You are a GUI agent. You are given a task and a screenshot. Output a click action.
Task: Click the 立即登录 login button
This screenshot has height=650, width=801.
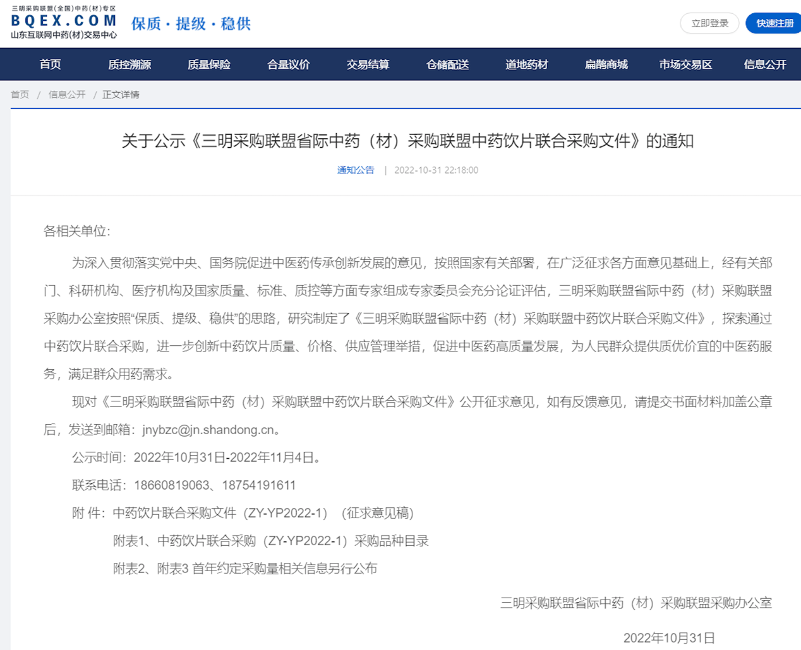pos(709,23)
